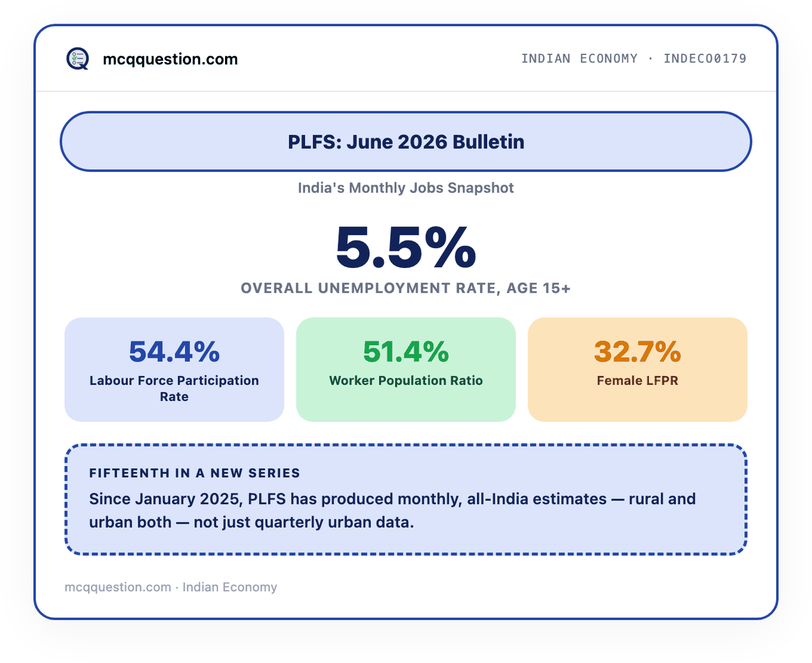The image size is (812, 663).
Task: Select the INDIAN ECONOMY category label
Action: (x=579, y=58)
